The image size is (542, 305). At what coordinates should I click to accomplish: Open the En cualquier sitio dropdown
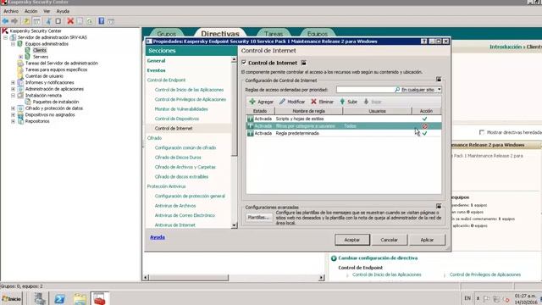[439, 90]
